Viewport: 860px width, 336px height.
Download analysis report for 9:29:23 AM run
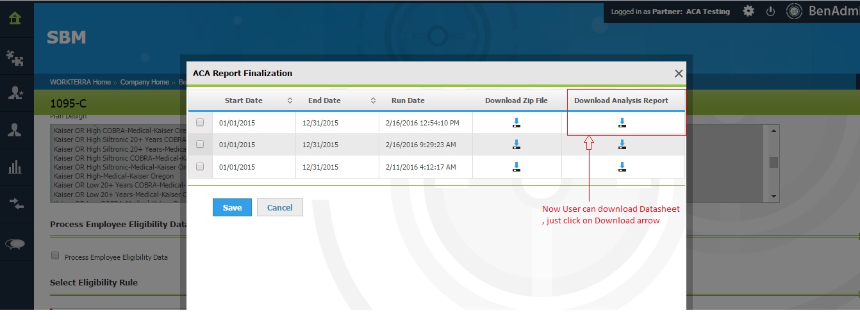pos(622,145)
